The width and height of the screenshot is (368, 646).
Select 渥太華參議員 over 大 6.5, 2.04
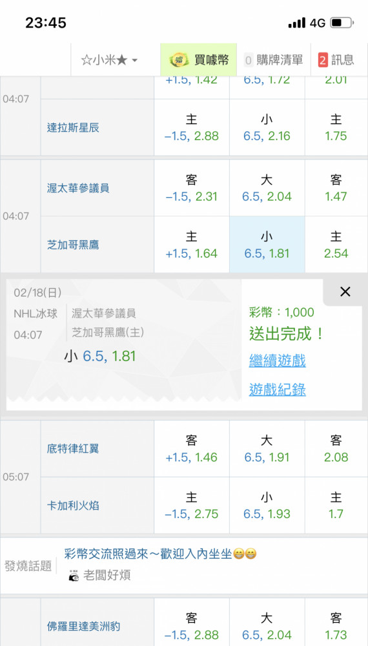pyautogui.click(x=267, y=188)
